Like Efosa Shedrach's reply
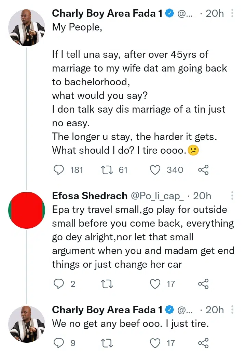 click(x=155, y=284)
